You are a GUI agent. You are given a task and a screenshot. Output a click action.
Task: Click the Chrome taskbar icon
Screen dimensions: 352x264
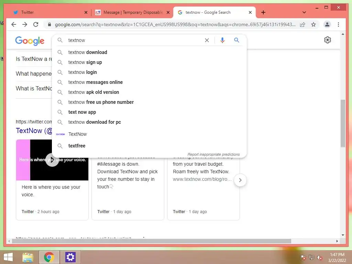pos(49,257)
